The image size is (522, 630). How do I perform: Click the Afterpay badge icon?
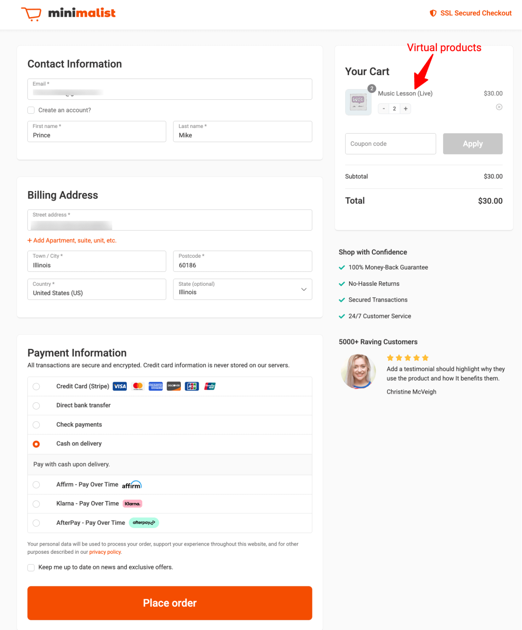144,523
